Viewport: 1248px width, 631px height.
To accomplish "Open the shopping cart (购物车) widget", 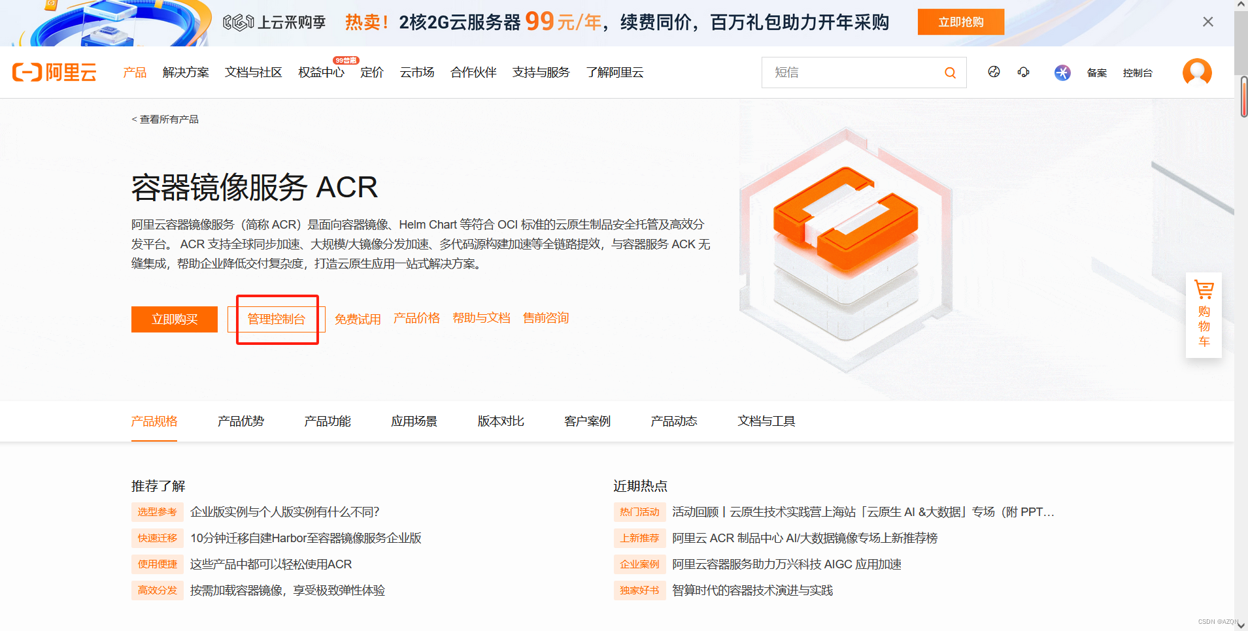I will [x=1204, y=315].
